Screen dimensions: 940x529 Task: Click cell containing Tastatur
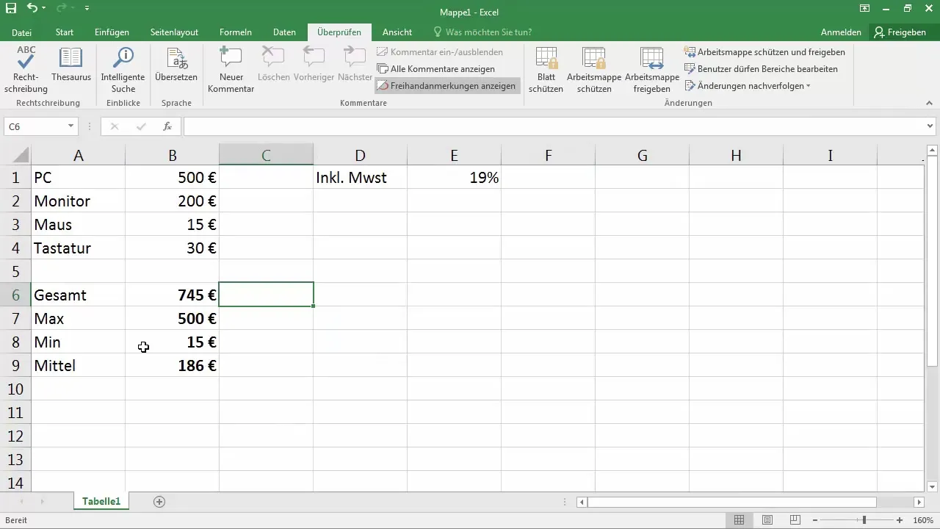pyautogui.click(x=78, y=248)
